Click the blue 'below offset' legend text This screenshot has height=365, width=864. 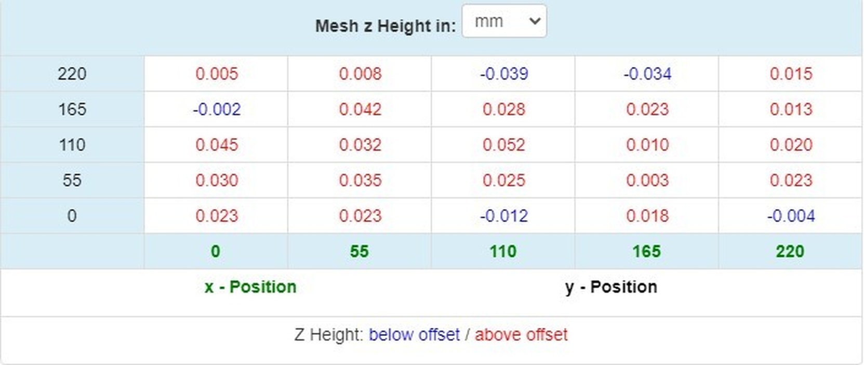coord(414,335)
